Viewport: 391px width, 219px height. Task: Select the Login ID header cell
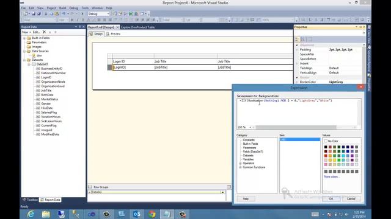(x=133, y=61)
